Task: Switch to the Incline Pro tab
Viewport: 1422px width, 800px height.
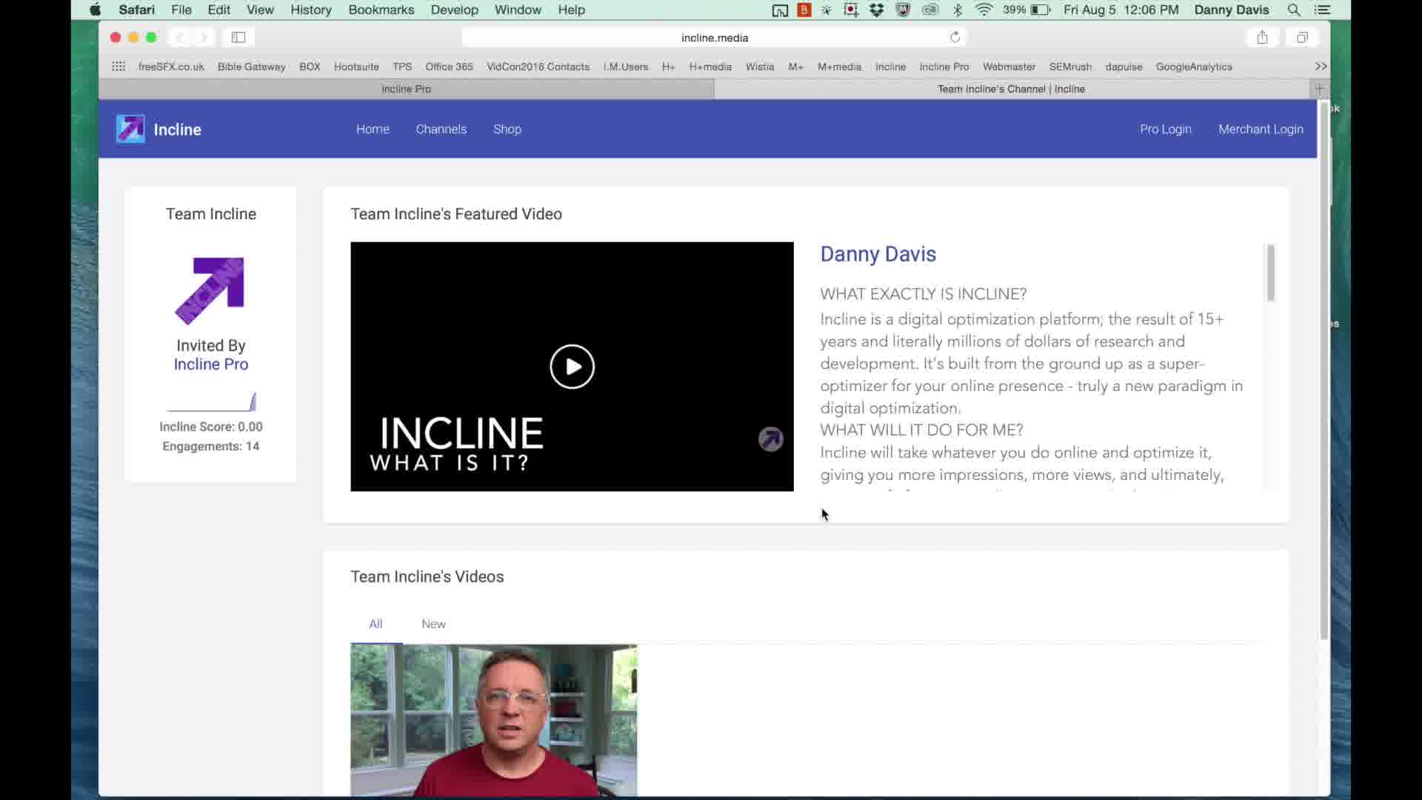Action: point(406,89)
